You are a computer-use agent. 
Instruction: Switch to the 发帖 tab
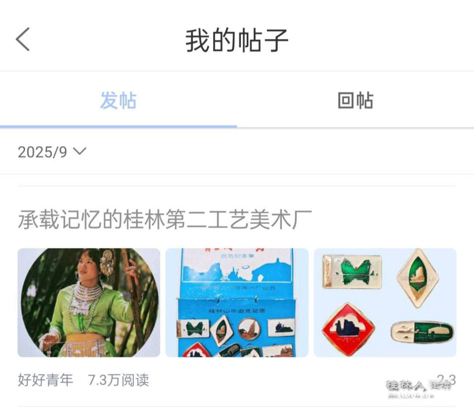[118, 100]
